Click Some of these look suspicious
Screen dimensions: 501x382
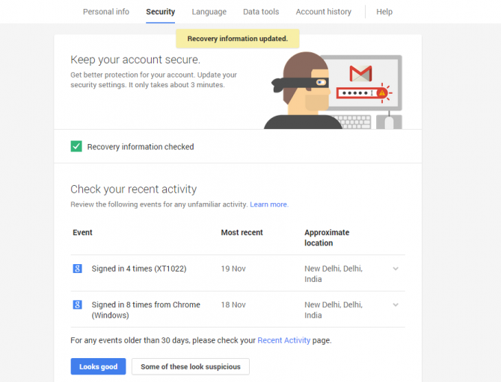(191, 366)
